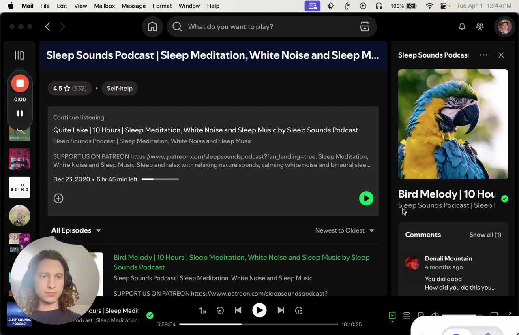
Task: Open the Bird Melody episode link in list
Action: pyautogui.click(x=242, y=262)
